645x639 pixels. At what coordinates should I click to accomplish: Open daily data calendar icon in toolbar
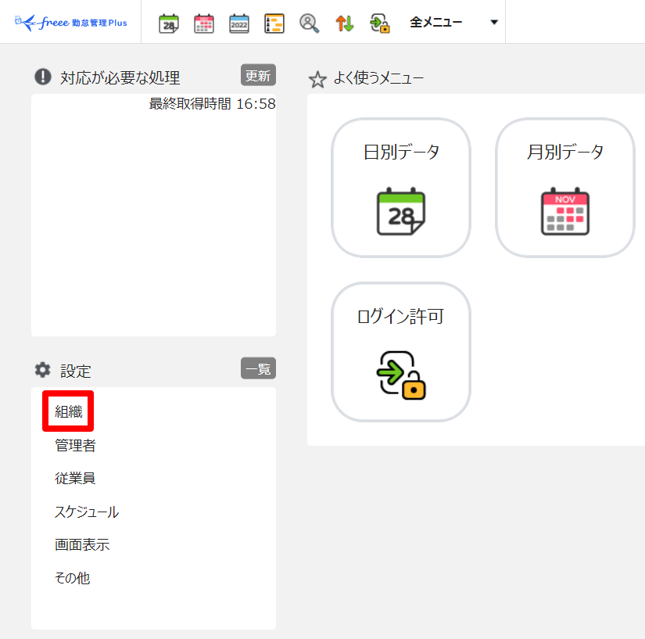(x=169, y=23)
